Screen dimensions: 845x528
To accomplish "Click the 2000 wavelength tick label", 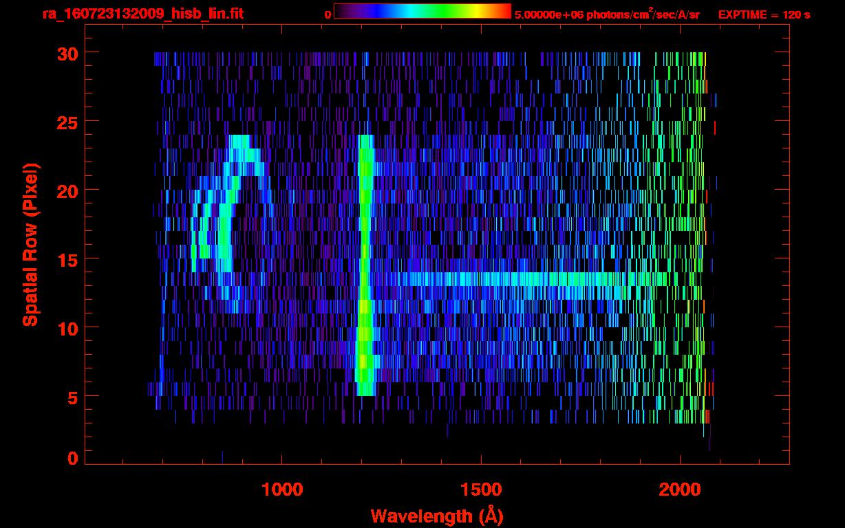I will click(680, 489).
